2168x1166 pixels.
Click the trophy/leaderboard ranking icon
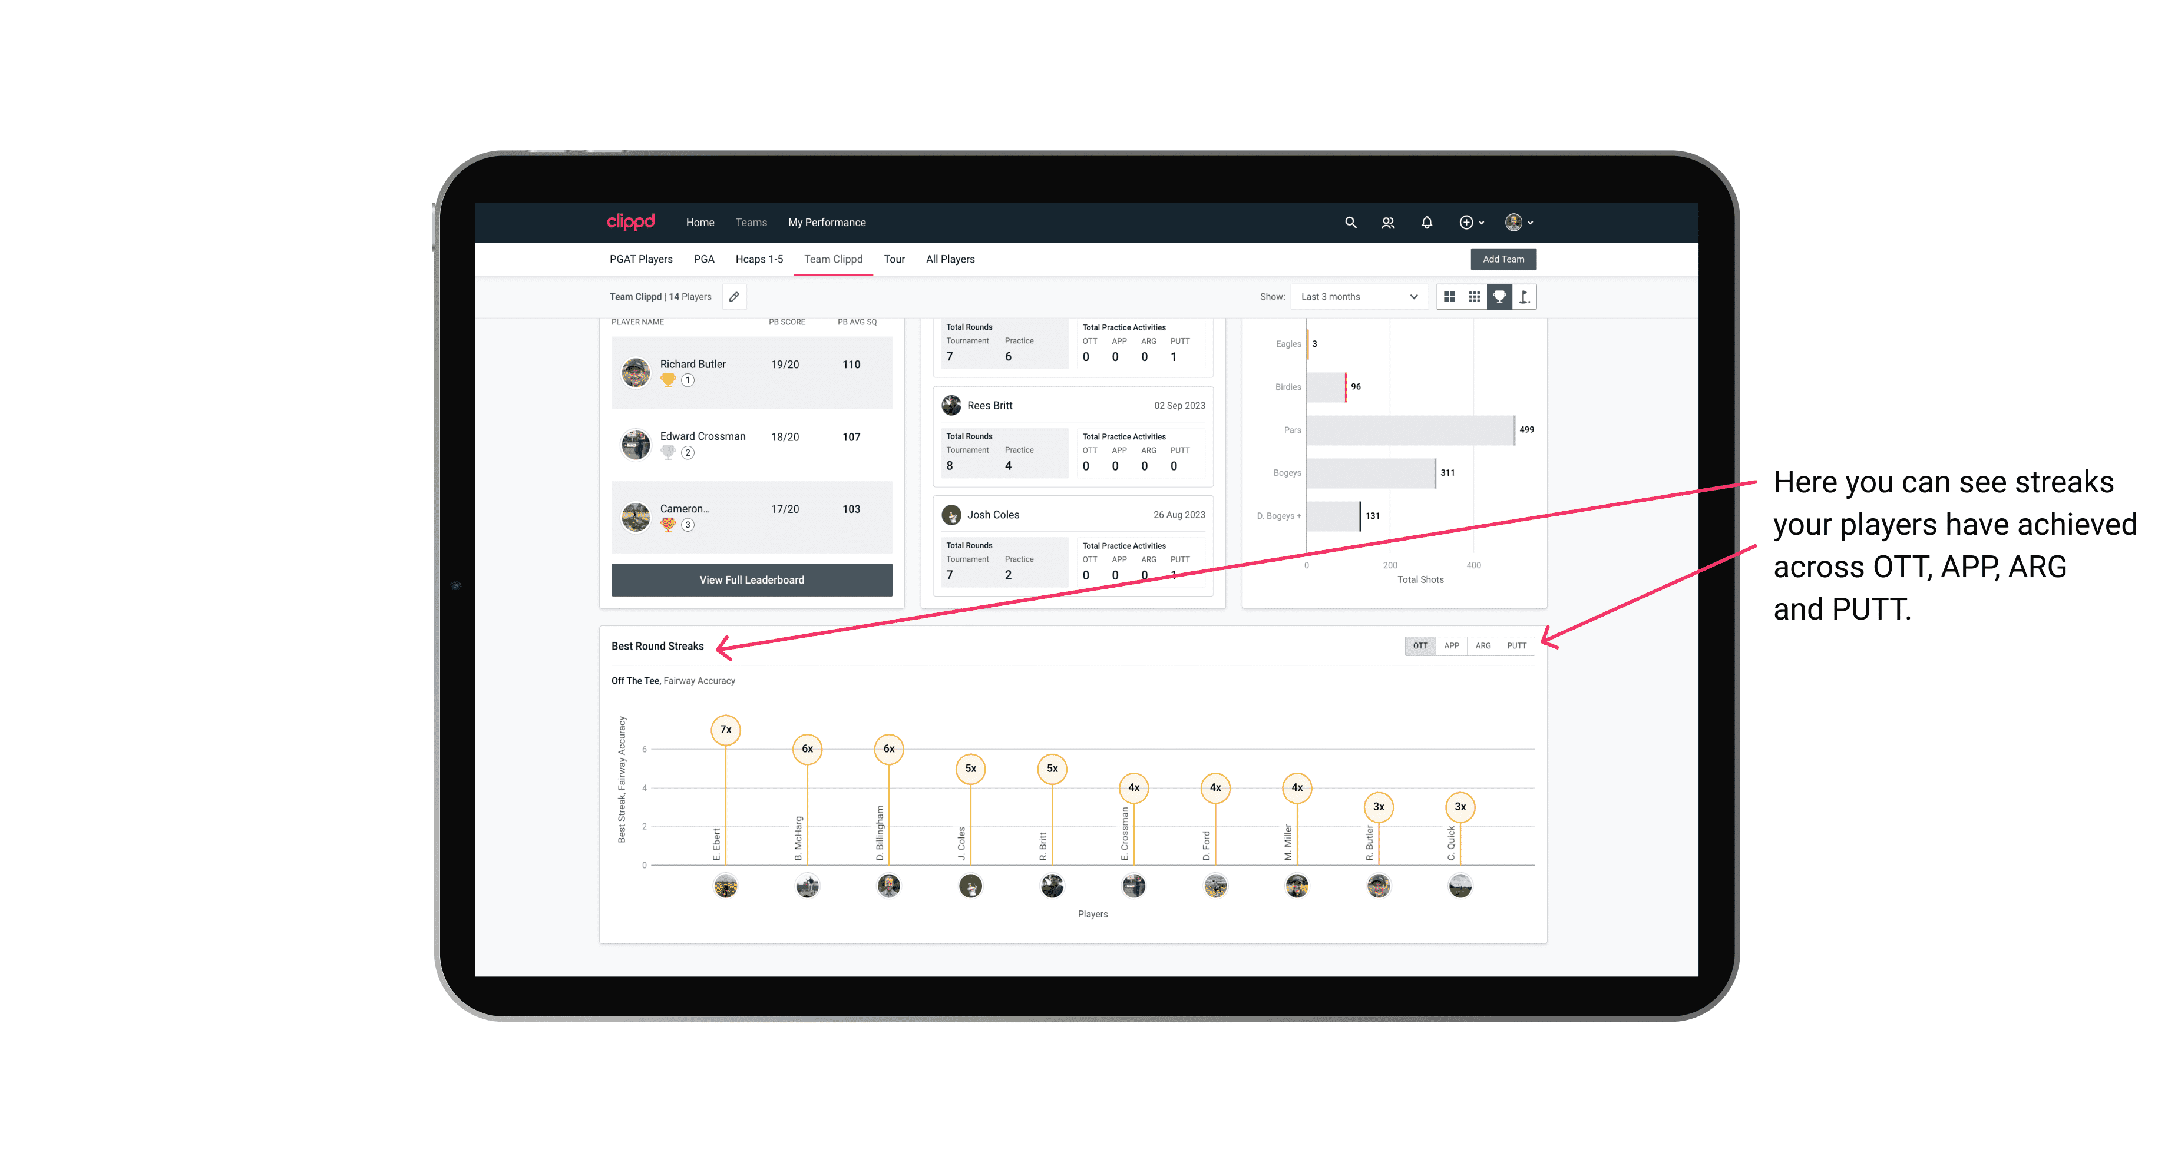pyautogui.click(x=1498, y=297)
